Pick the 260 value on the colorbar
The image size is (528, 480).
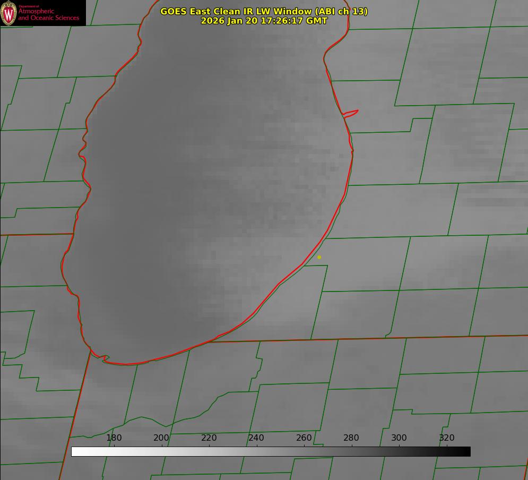304,438
